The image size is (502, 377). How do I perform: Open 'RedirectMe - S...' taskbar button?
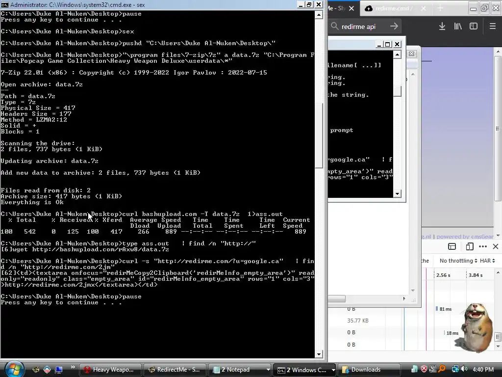click(175, 370)
